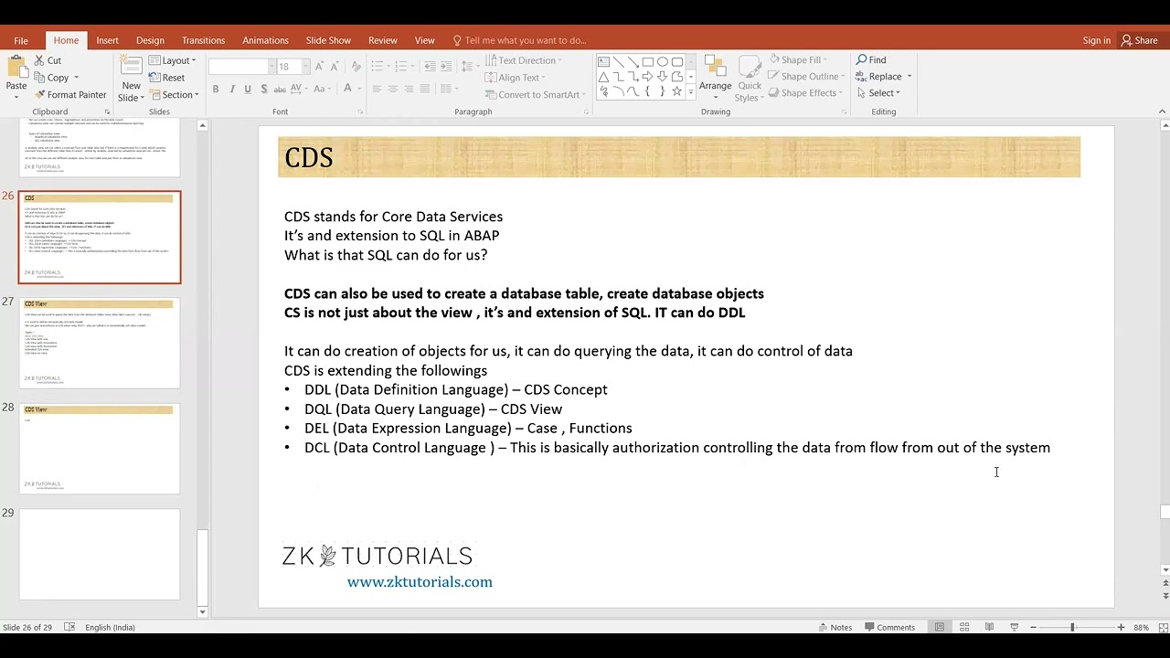The width and height of the screenshot is (1170, 658).
Task: Click the Format Painter brush
Action: 70,95
